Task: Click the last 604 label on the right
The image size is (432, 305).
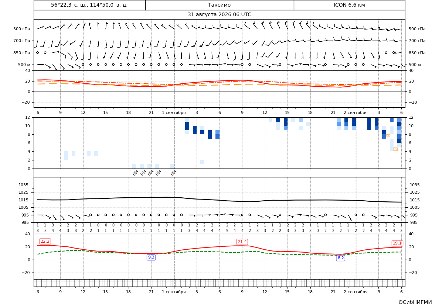Action: (173, 173)
